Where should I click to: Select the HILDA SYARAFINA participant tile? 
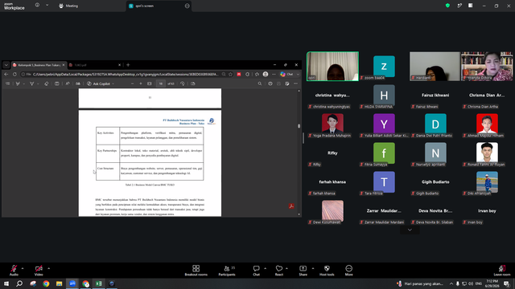(384, 96)
